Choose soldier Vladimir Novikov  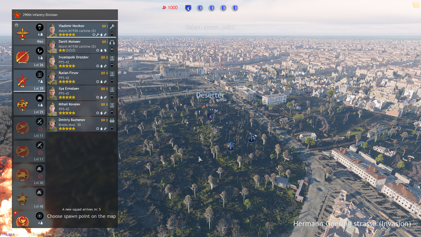click(78, 30)
